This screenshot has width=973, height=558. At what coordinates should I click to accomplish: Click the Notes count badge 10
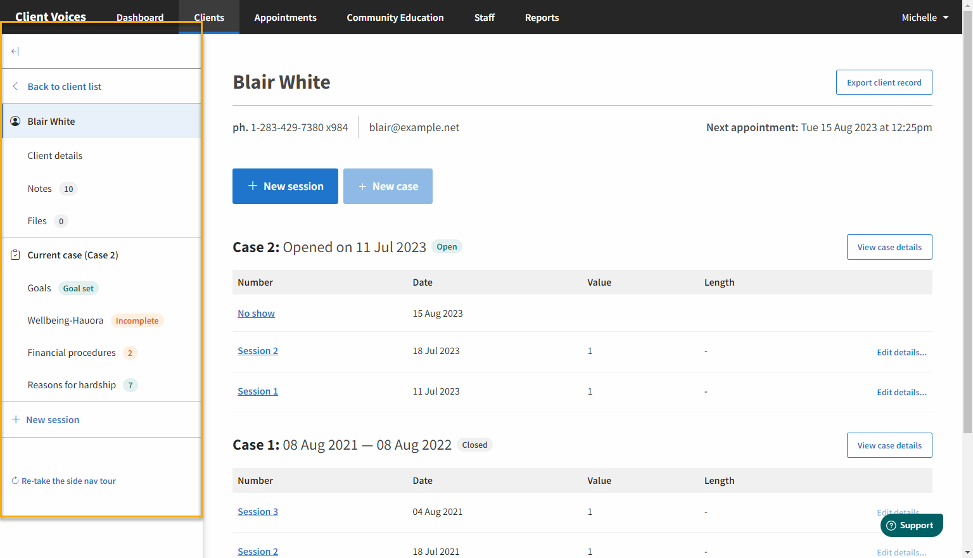click(x=68, y=189)
